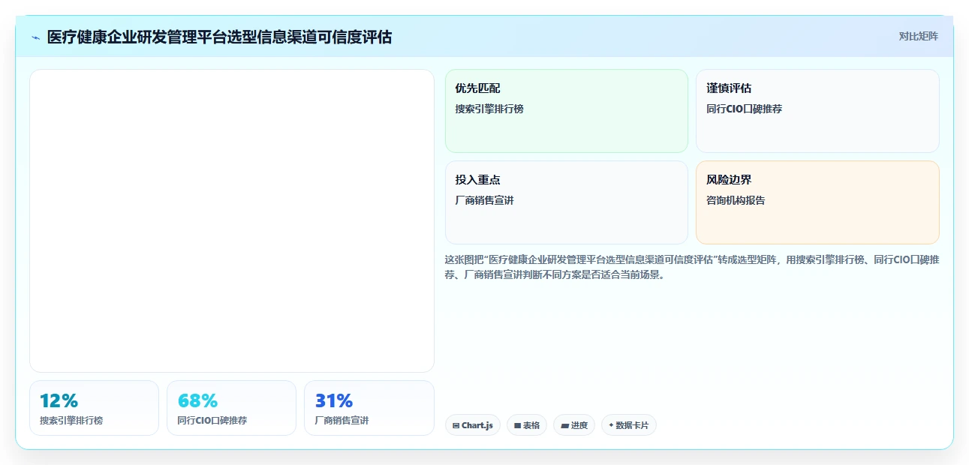The image size is (969, 465).
Task: Click 厂商销售宣讲 text in 投入重点 card
Action: [484, 200]
